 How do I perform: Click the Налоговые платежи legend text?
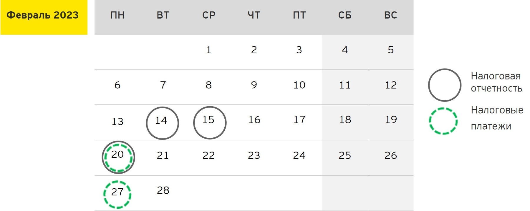497,118
